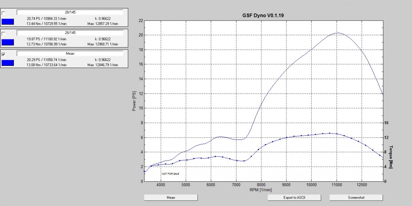Pick the blue color swatch of the Mean entry
The height and width of the screenshot is (206, 412).
tap(8, 63)
